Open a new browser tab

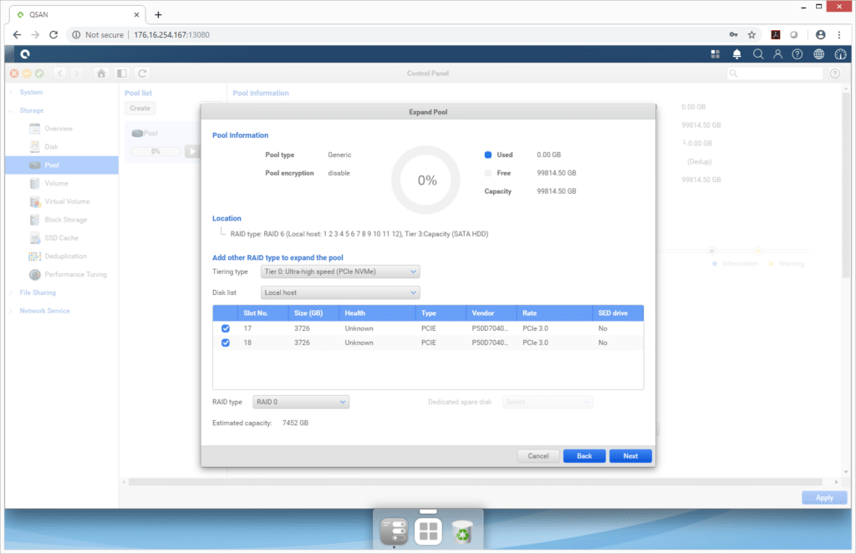click(158, 15)
